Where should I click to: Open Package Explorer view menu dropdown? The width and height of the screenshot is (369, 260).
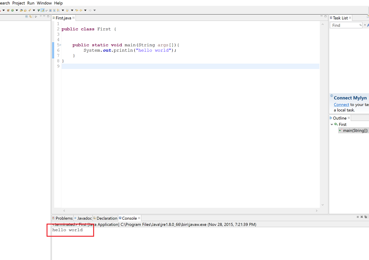coord(41,16)
